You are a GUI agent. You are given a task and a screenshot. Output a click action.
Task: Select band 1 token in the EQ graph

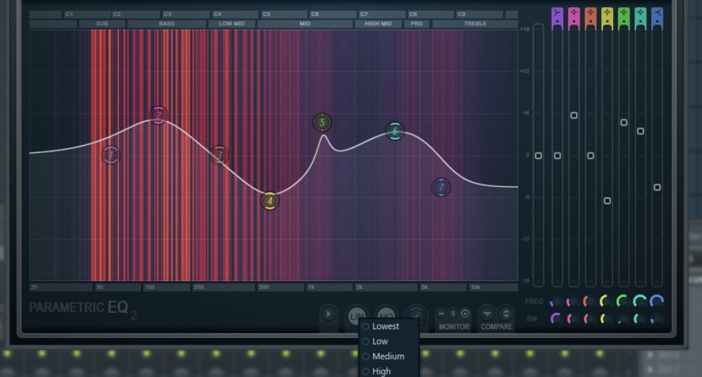(111, 155)
